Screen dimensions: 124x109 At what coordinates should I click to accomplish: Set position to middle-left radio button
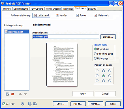[97, 76]
